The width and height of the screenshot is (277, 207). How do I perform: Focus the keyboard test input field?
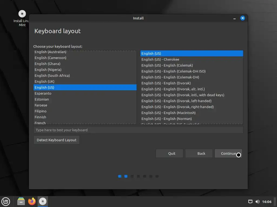click(x=138, y=130)
